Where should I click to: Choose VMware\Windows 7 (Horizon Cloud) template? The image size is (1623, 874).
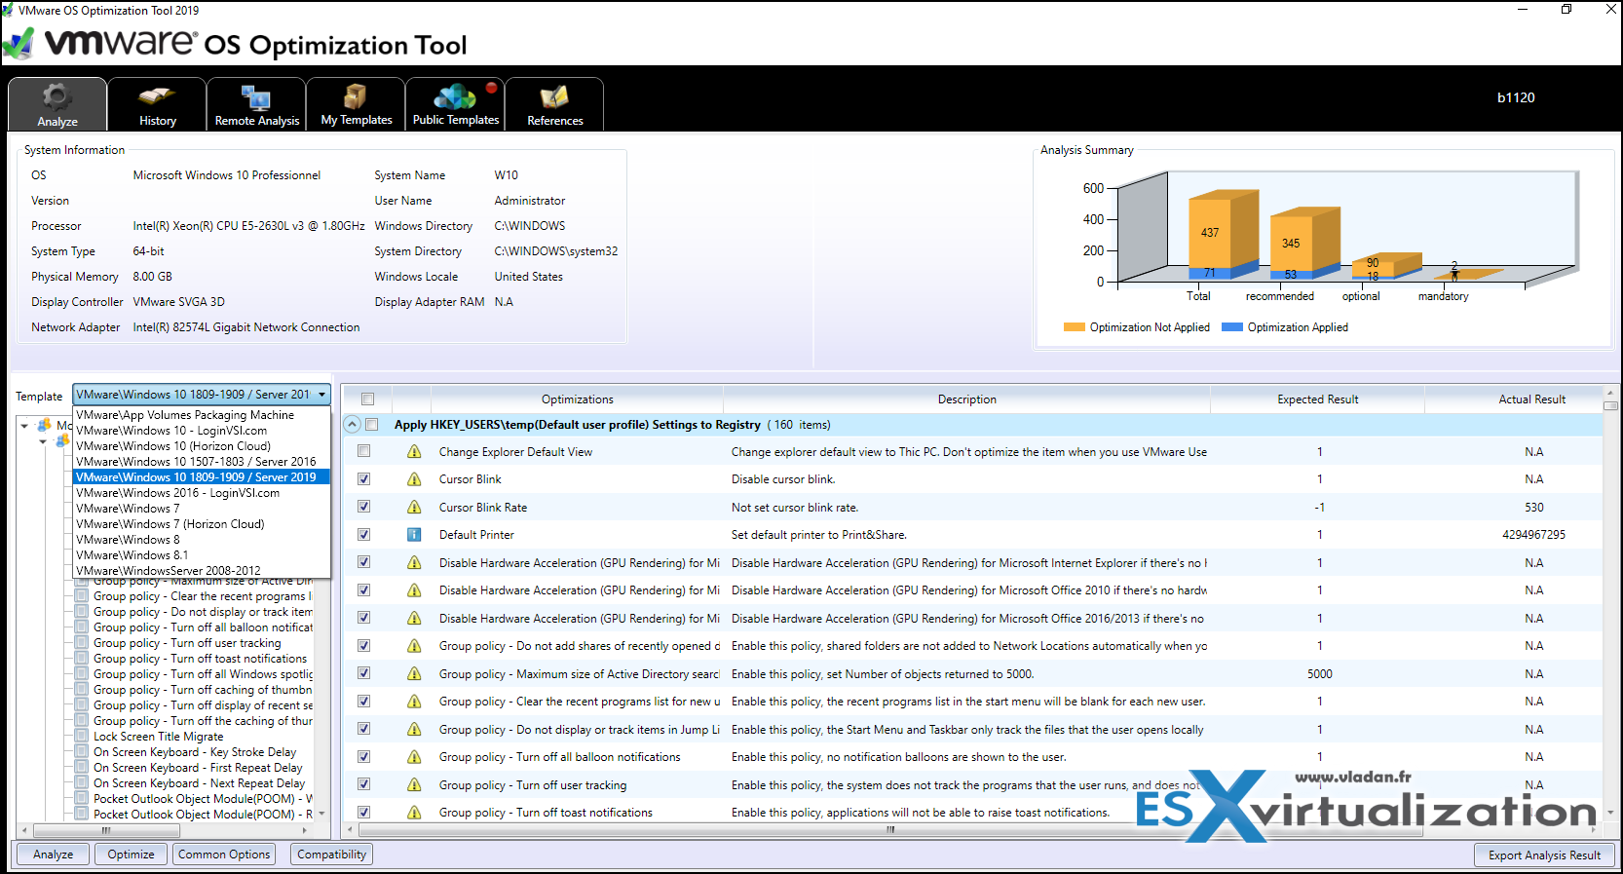click(170, 524)
